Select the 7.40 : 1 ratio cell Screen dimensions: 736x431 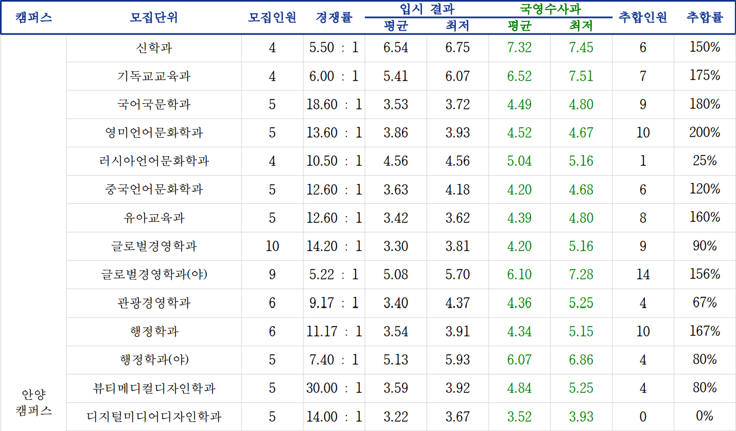334,359
